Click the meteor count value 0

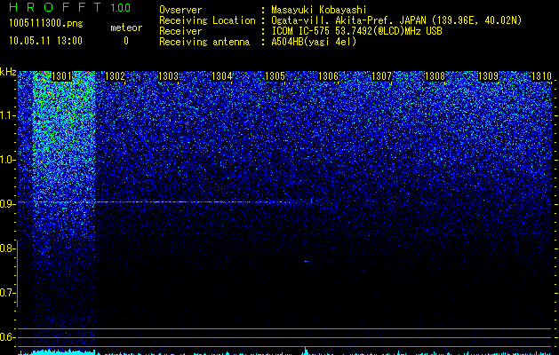[126, 41]
